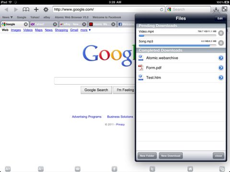This screenshot has width=230, height=172.
Task: Toggle full screen mode icon
Action: (224, 9)
